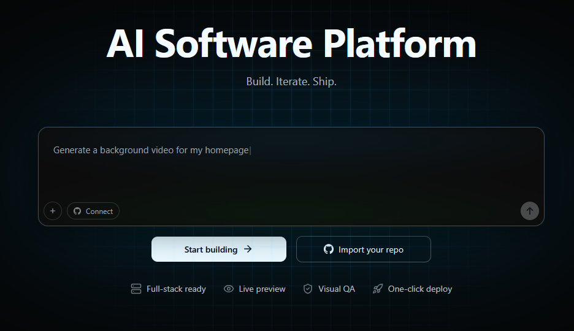Click the One-click deploy rocket icon
The width and height of the screenshot is (574, 331).
[x=377, y=289]
